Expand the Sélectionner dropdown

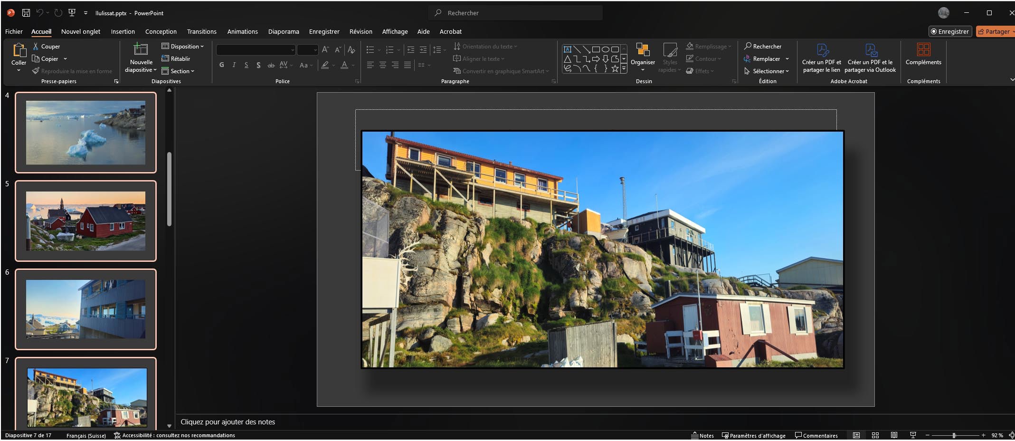767,71
